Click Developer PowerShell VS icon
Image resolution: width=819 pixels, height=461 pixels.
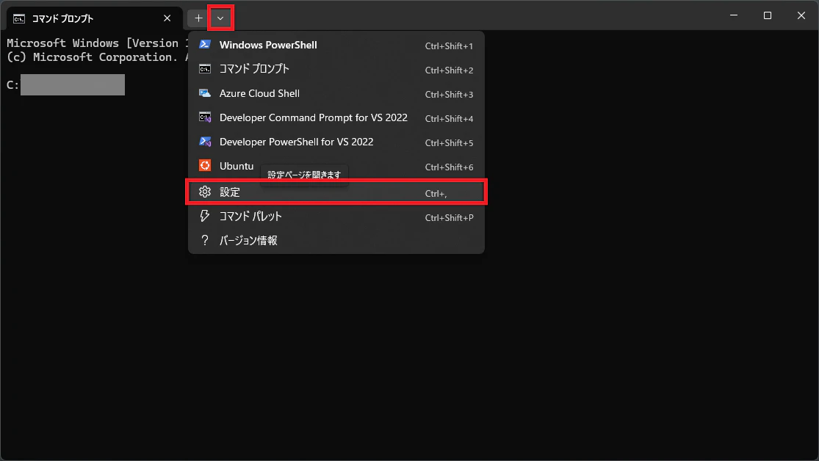tap(205, 142)
